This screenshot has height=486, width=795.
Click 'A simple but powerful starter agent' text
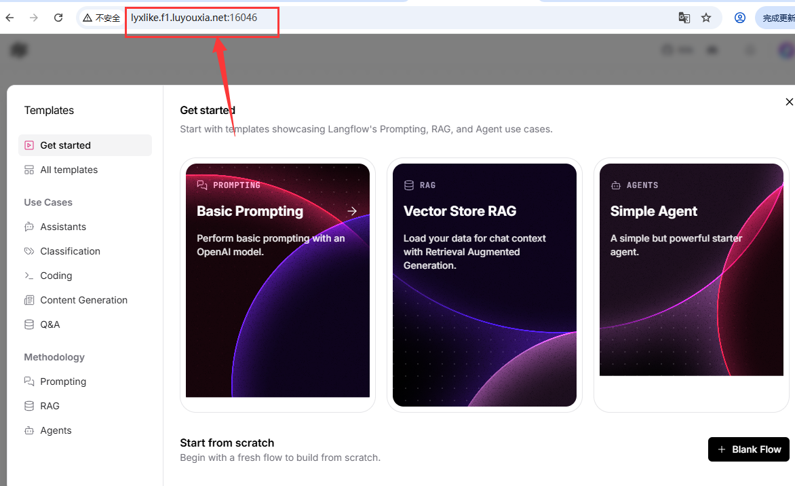(676, 245)
